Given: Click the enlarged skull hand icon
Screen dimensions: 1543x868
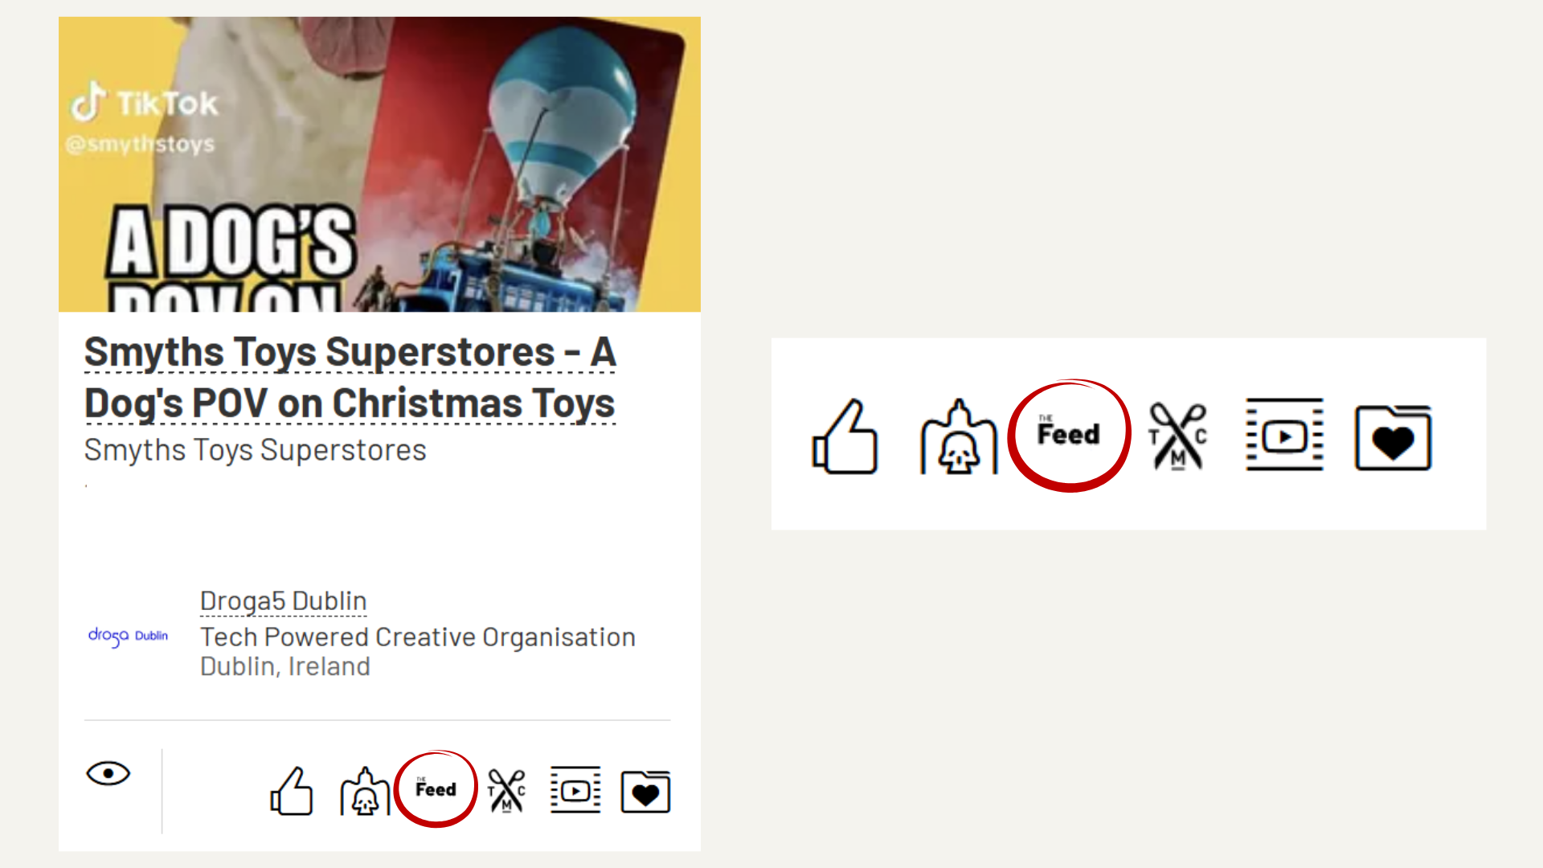Looking at the screenshot, I should [958, 437].
